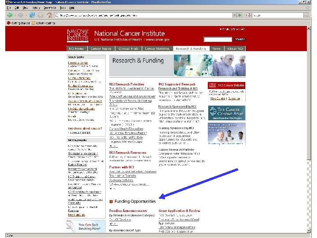Open the Getting Started bookmark
The image size is (317, 238).
18,23
